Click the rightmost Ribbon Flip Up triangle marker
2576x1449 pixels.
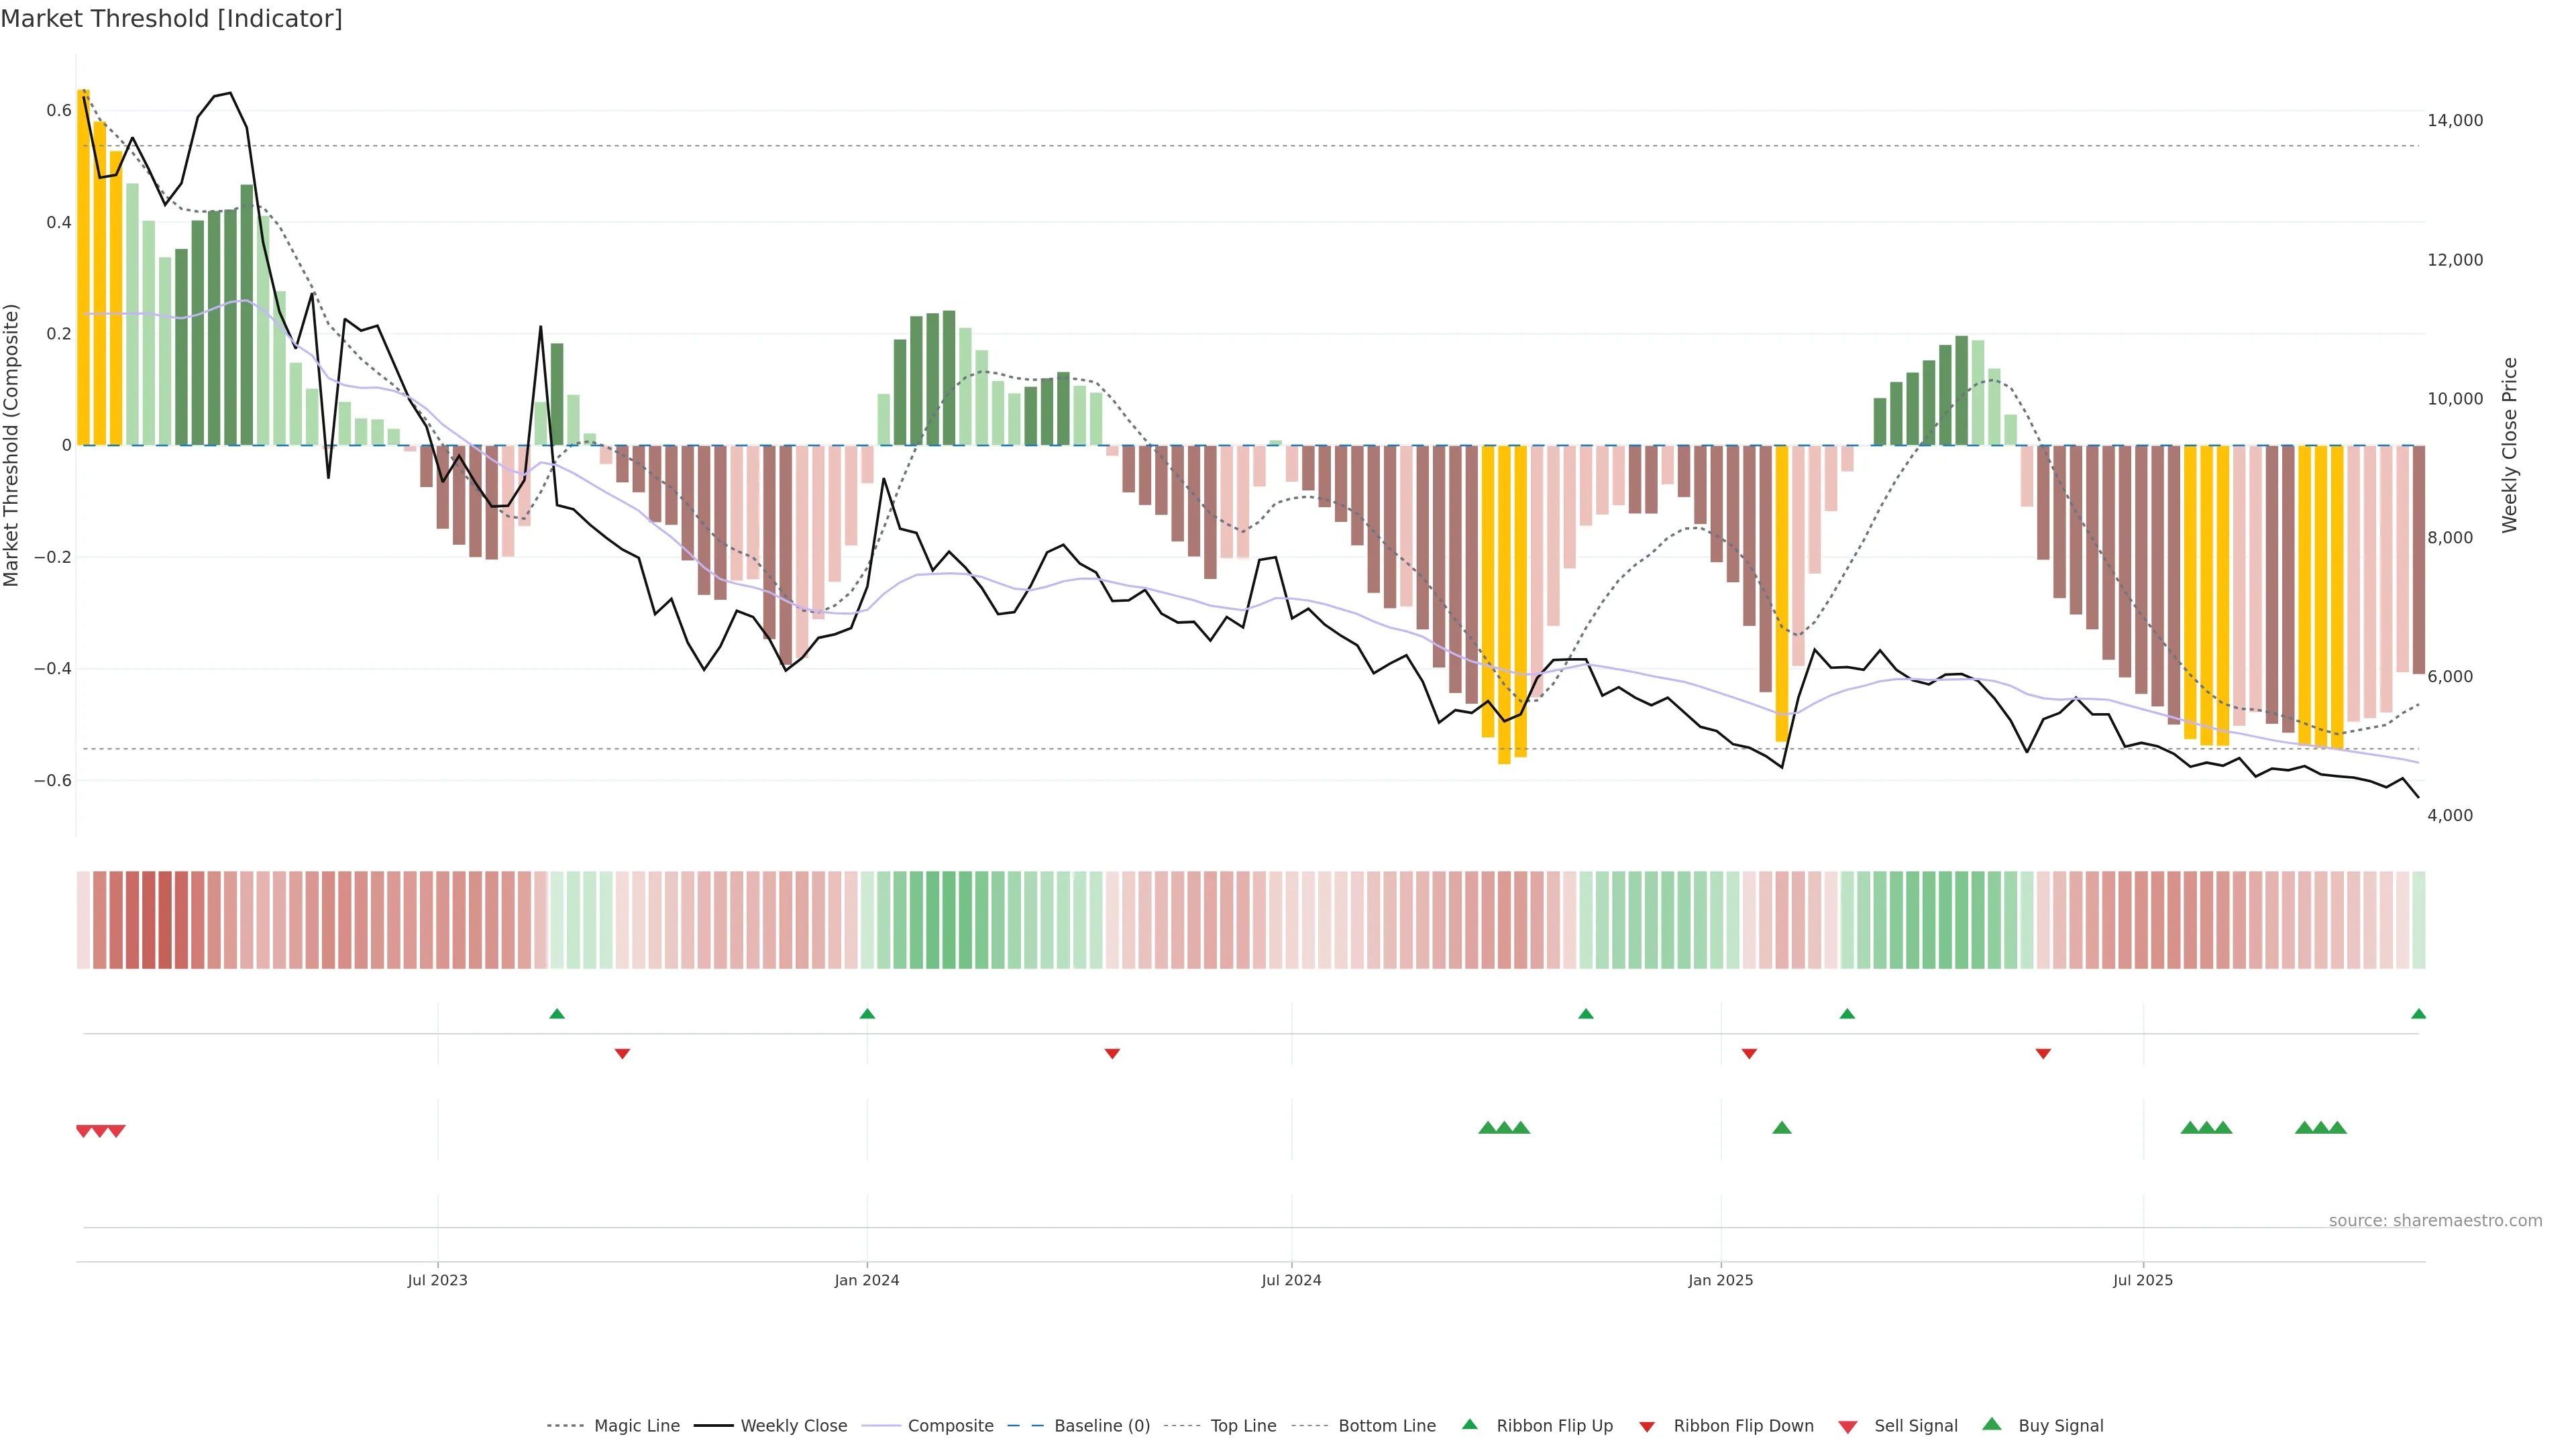click(x=2418, y=1014)
